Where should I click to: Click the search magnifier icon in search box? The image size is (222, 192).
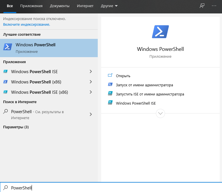pyautogui.click(x=5, y=188)
